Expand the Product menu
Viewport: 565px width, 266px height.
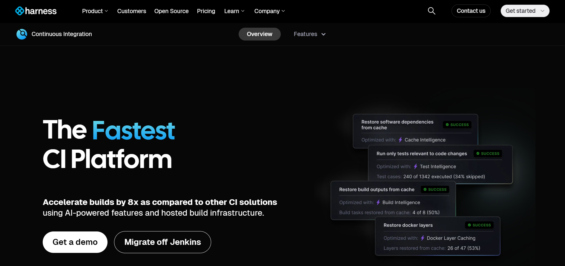(95, 11)
